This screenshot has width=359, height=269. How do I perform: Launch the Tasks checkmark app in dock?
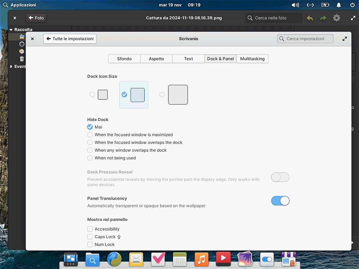point(158,259)
